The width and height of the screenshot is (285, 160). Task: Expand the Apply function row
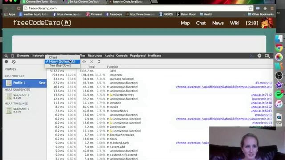pos(108,139)
